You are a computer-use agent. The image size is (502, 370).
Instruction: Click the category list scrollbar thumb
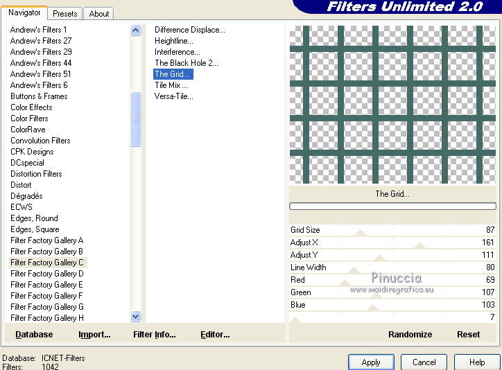pos(136,119)
